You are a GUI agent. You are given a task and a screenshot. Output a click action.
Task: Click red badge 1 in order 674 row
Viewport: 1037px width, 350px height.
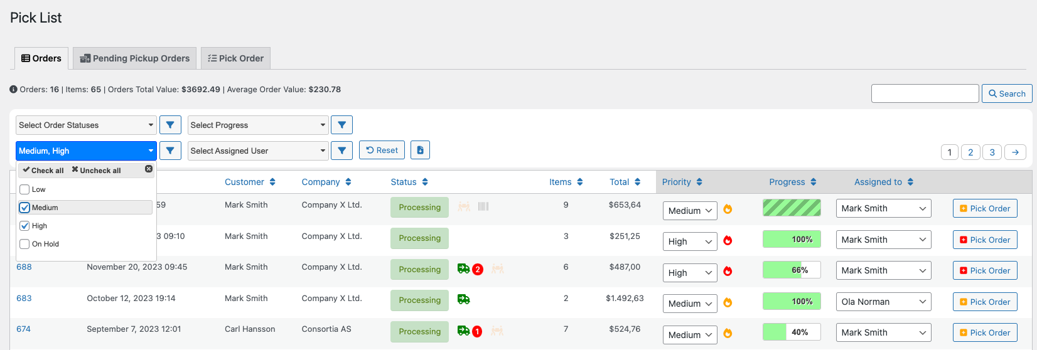pyautogui.click(x=477, y=332)
